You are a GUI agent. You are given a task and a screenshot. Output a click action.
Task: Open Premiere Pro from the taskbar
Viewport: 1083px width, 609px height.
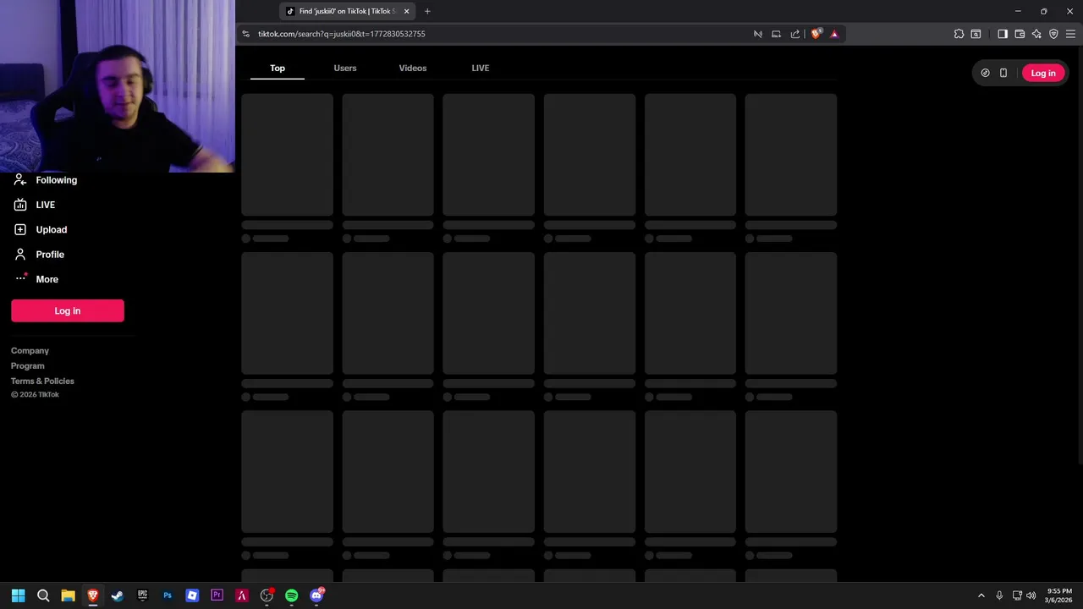pos(217,595)
